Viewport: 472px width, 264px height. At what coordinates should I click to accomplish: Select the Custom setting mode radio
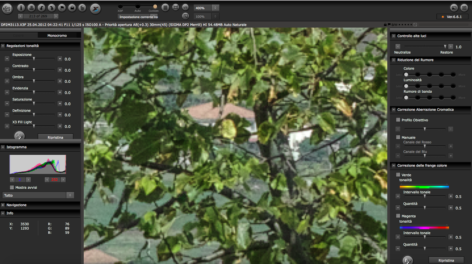(x=155, y=6)
